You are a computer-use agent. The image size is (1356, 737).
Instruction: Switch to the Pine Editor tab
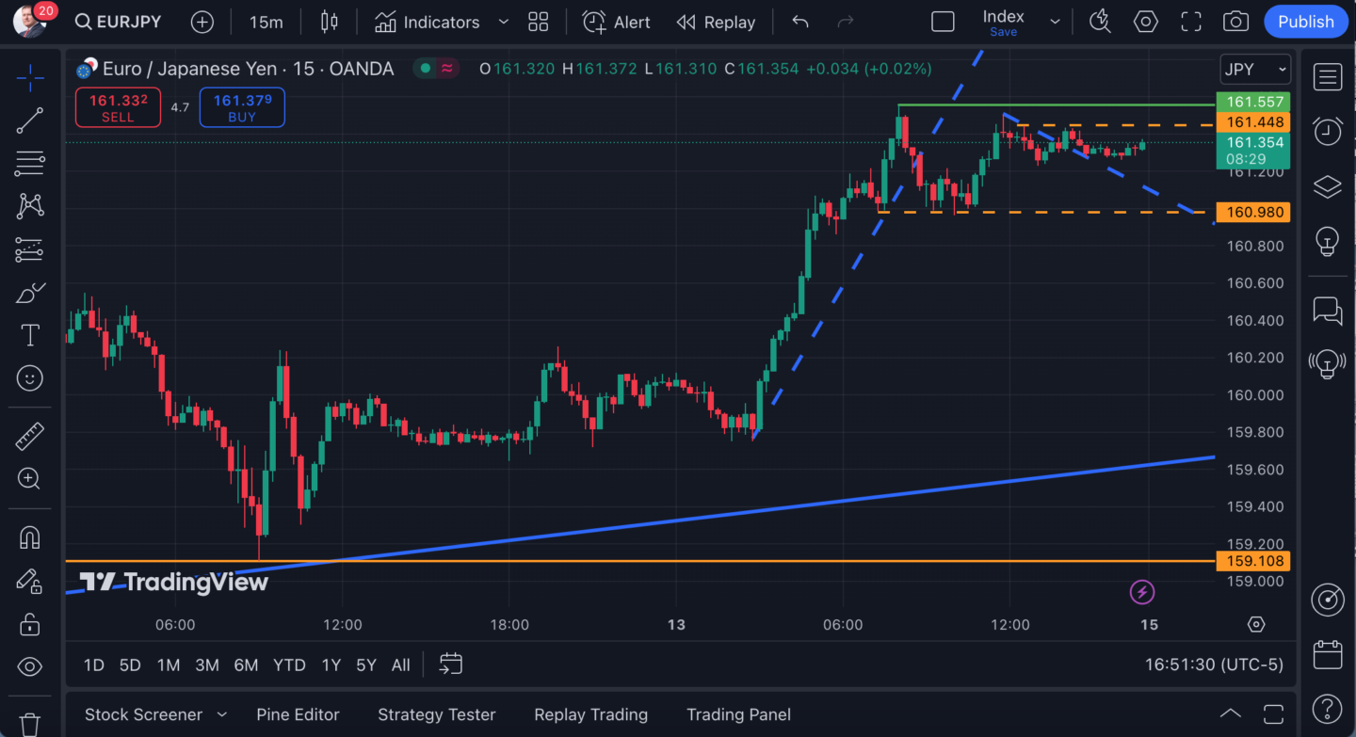click(298, 714)
